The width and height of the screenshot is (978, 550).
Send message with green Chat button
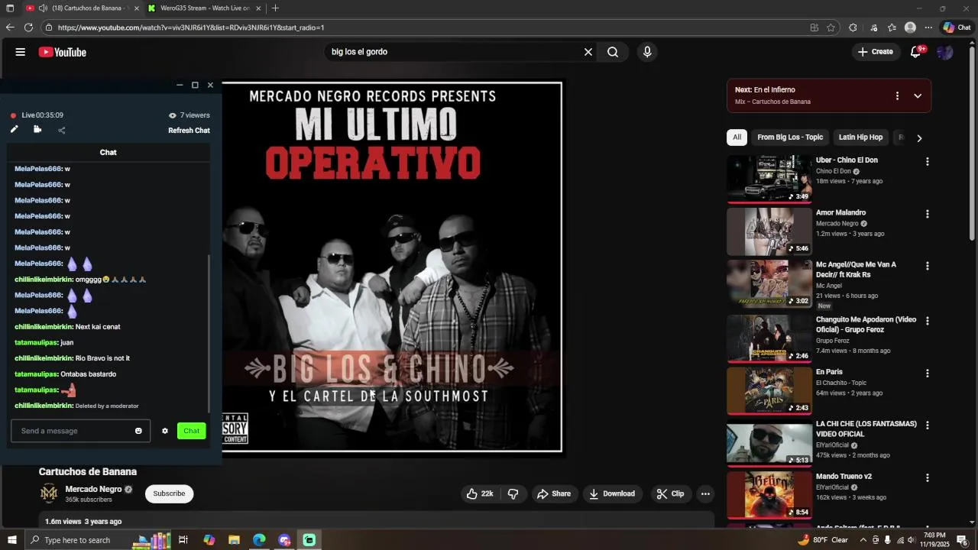(191, 431)
